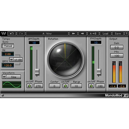
Task: Go to next preset with right arrow
Action: [82, 34]
